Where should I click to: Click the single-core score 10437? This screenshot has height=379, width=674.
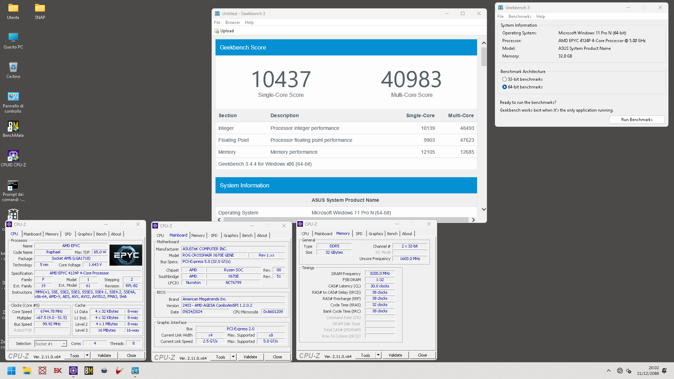point(281,79)
